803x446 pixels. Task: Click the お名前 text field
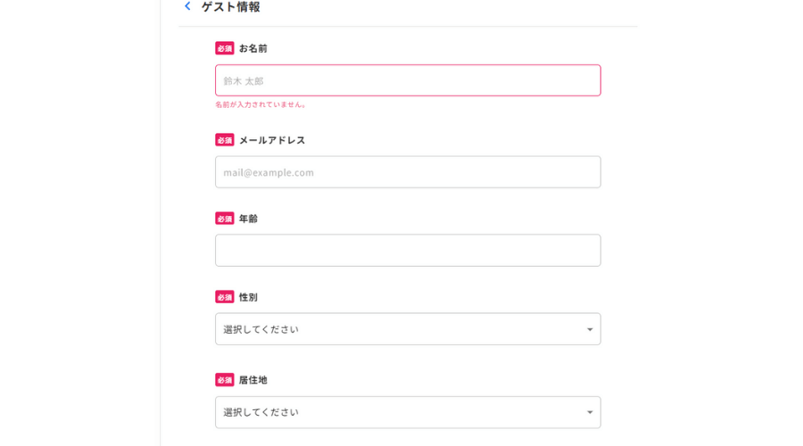408,80
